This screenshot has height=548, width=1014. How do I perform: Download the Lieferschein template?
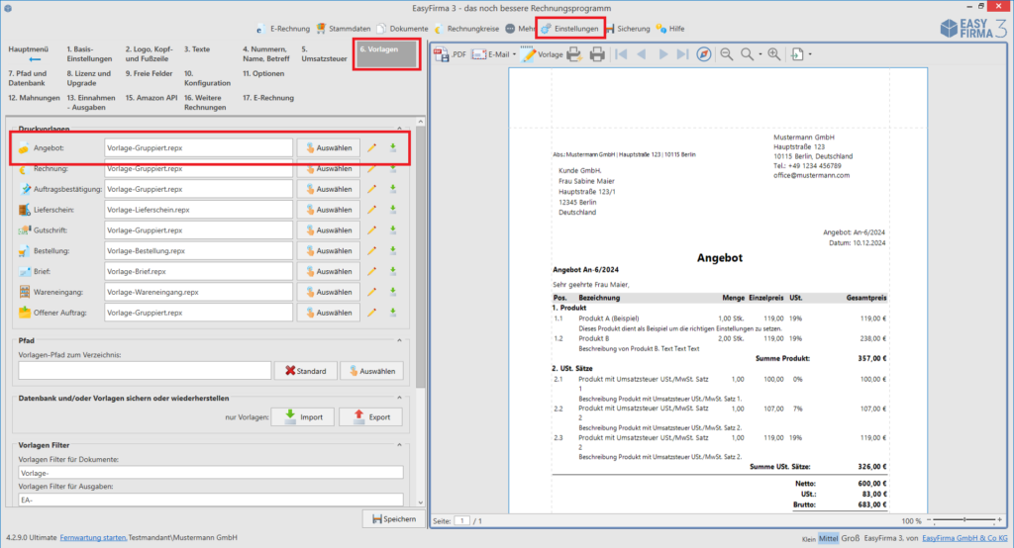(392, 210)
